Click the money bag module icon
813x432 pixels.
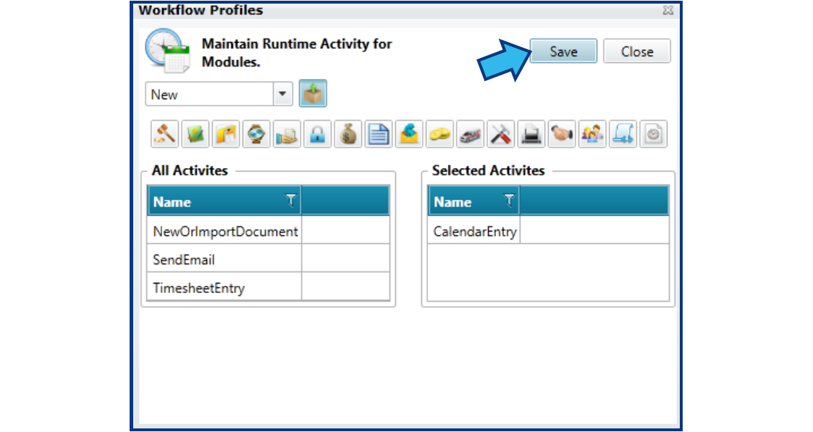(348, 134)
